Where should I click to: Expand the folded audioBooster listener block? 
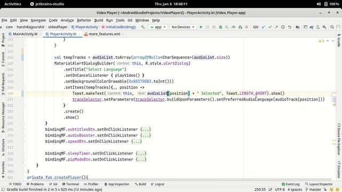[145, 135]
